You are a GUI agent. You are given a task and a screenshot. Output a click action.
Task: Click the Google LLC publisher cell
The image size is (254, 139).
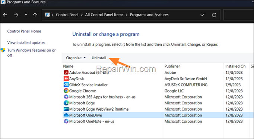(174, 91)
